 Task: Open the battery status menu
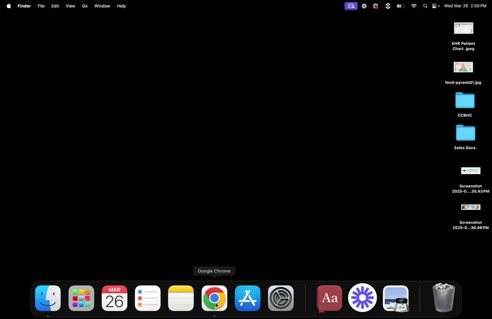point(401,6)
